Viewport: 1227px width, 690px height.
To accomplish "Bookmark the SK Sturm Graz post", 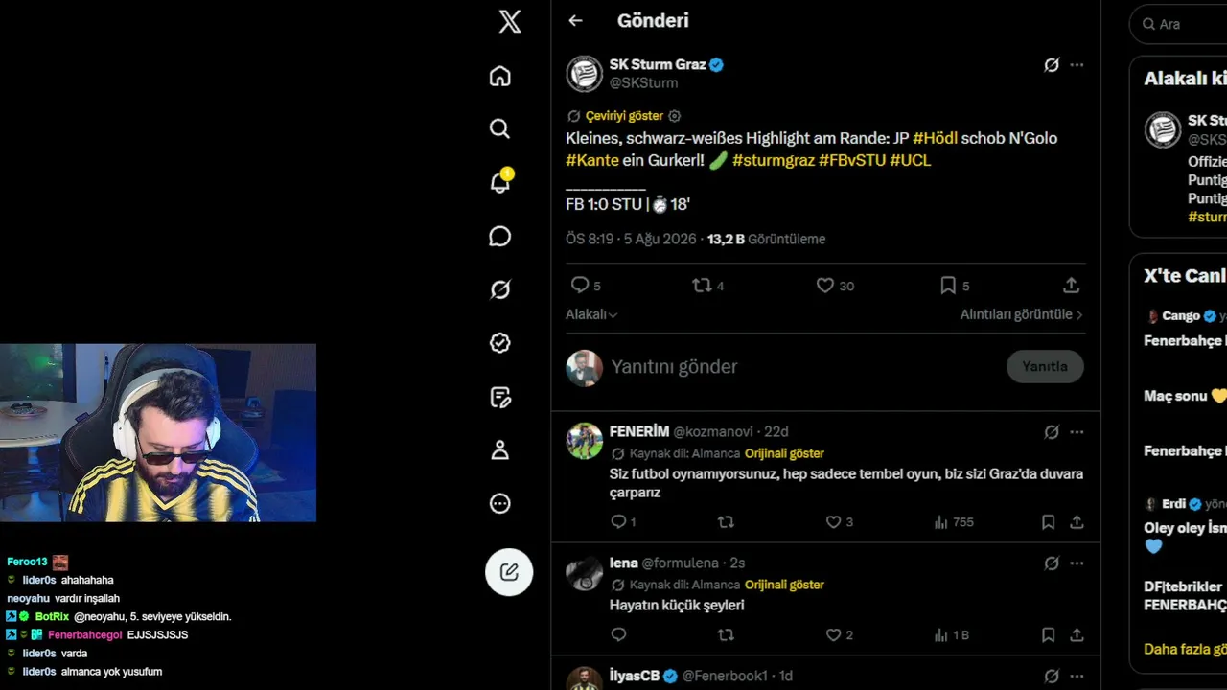I will [948, 286].
